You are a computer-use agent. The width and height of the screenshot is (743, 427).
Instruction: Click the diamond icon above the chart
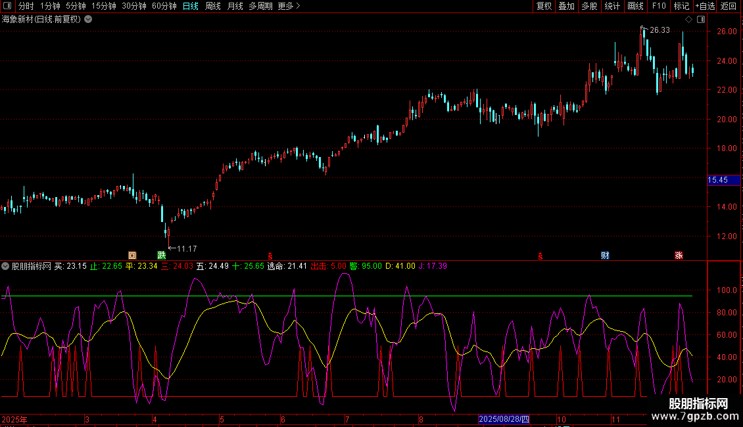[x=688, y=19]
